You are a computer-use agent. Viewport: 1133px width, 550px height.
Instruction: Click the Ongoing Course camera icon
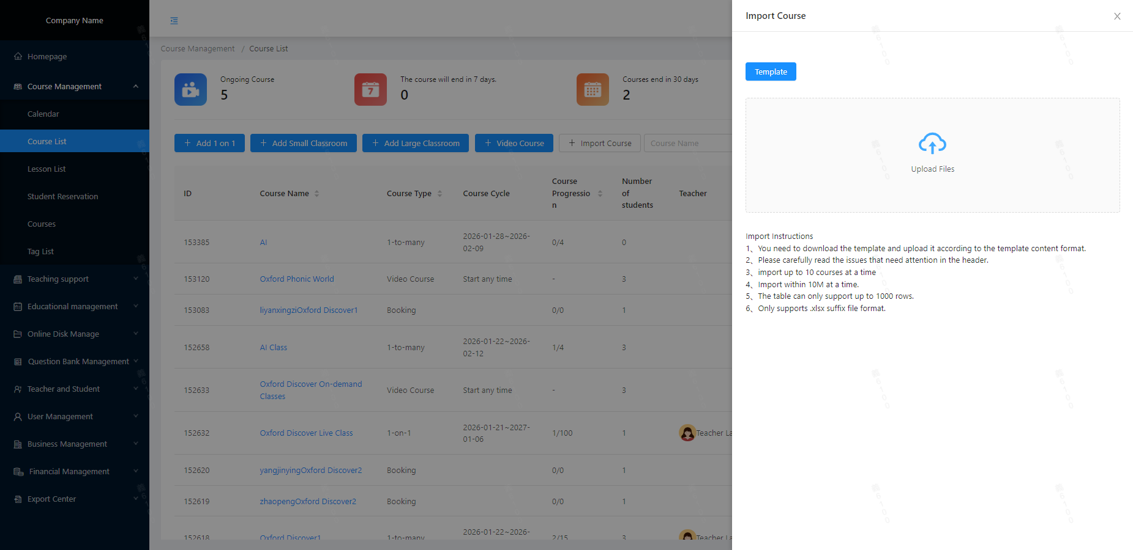pos(190,90)
